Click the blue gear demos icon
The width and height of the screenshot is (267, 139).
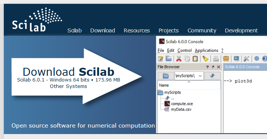tap(257, 59)
